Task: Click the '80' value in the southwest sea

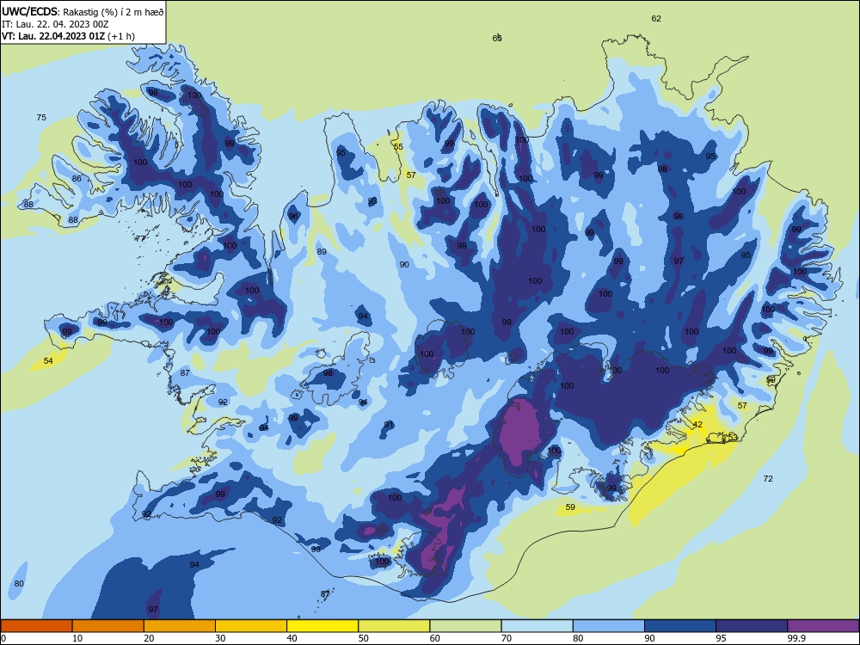Action: point(19,584)
